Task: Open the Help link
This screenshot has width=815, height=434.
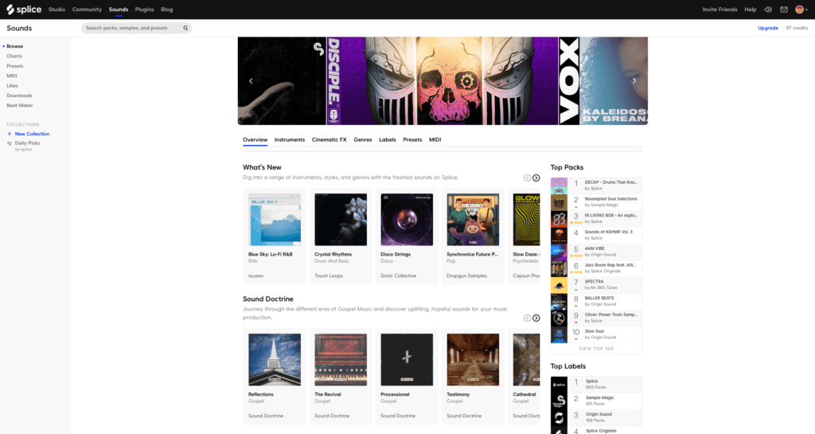Action: (x=750, y=10)
